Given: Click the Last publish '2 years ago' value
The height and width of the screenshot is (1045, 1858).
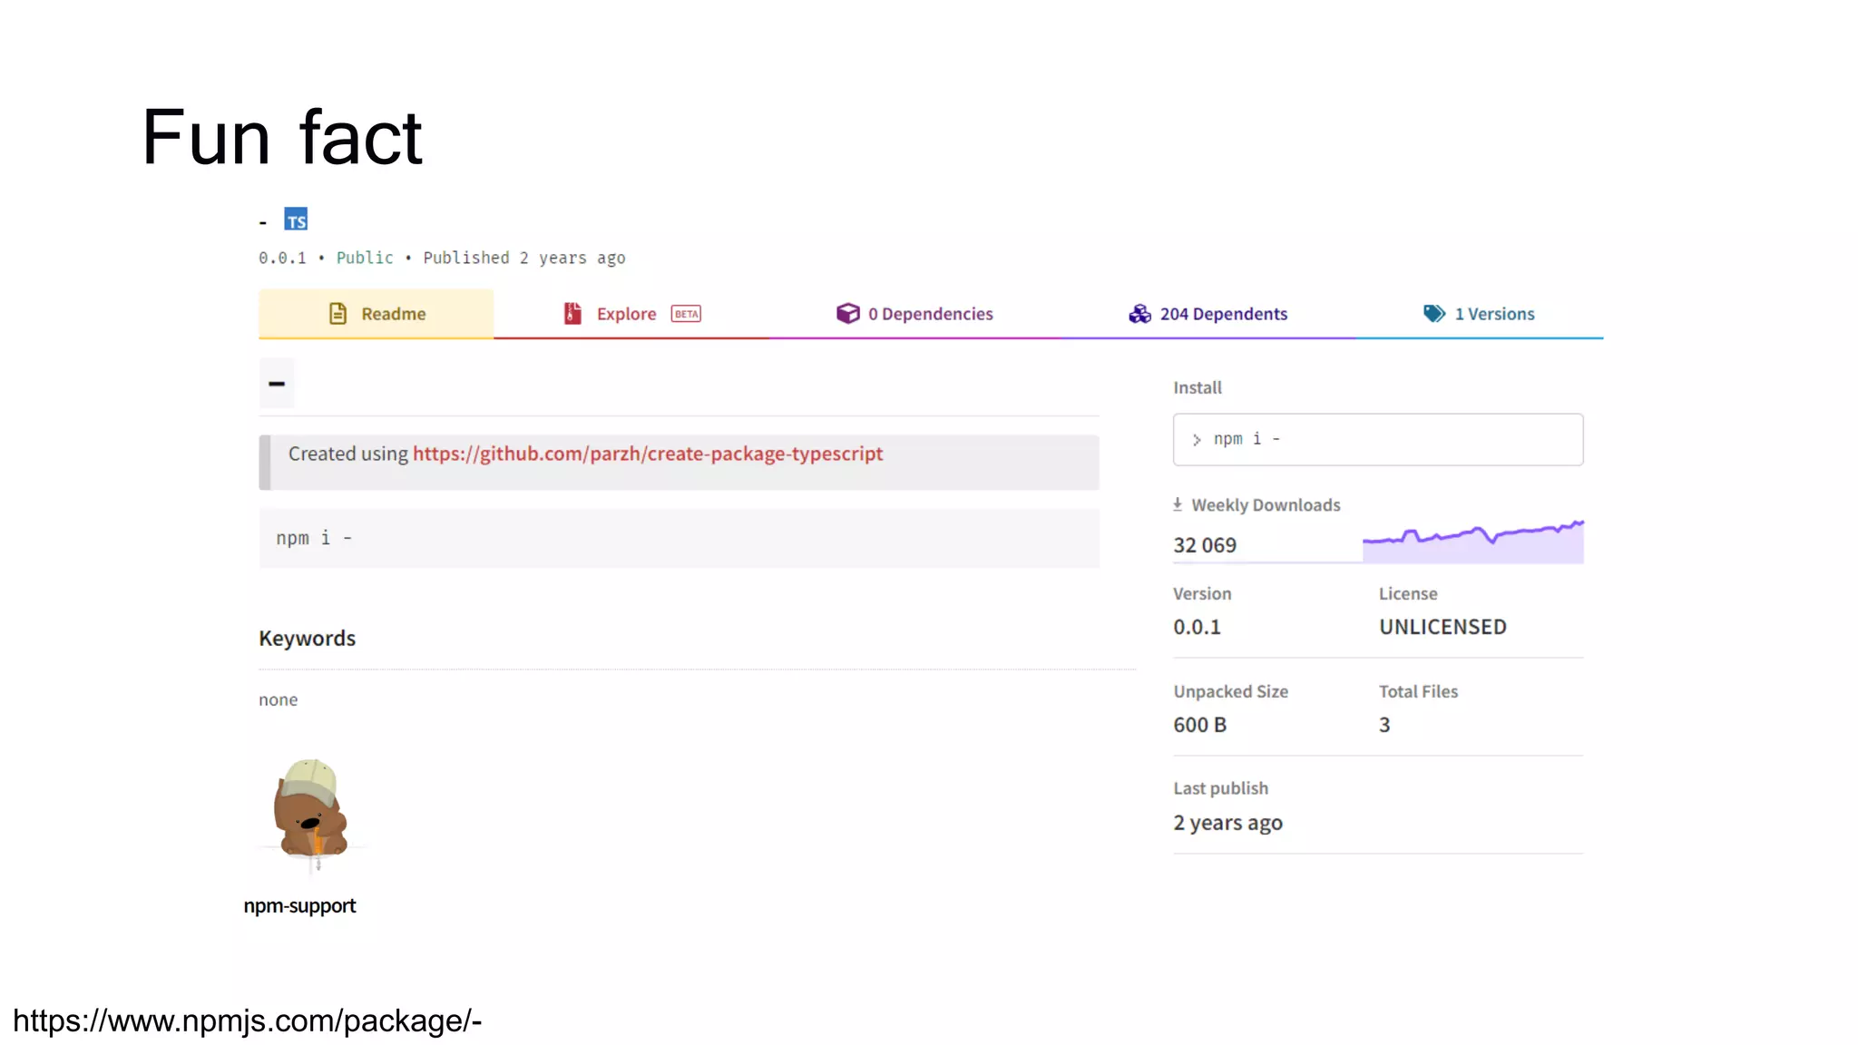Looking at the screenshot, I should pyautogui.click(x=1227, y=823).
